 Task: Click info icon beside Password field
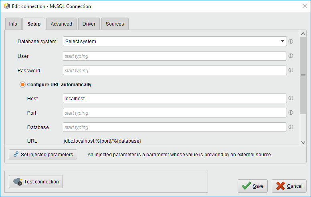291,71
